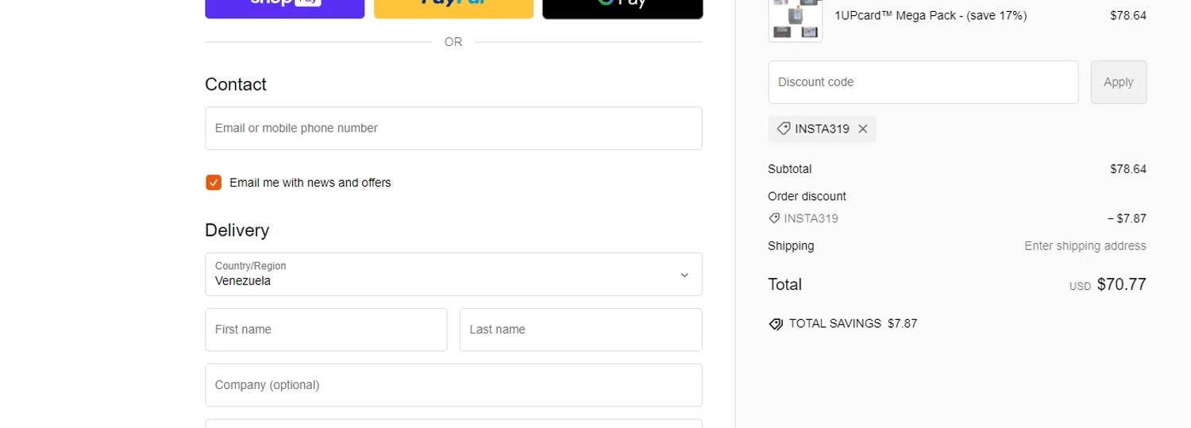
Task: Click the Country/Region chevron arrow
Action: tap(684, 275)
